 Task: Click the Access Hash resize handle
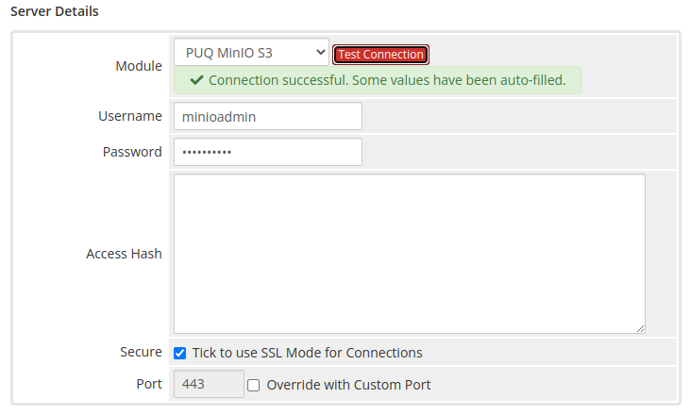click(640, 329)
